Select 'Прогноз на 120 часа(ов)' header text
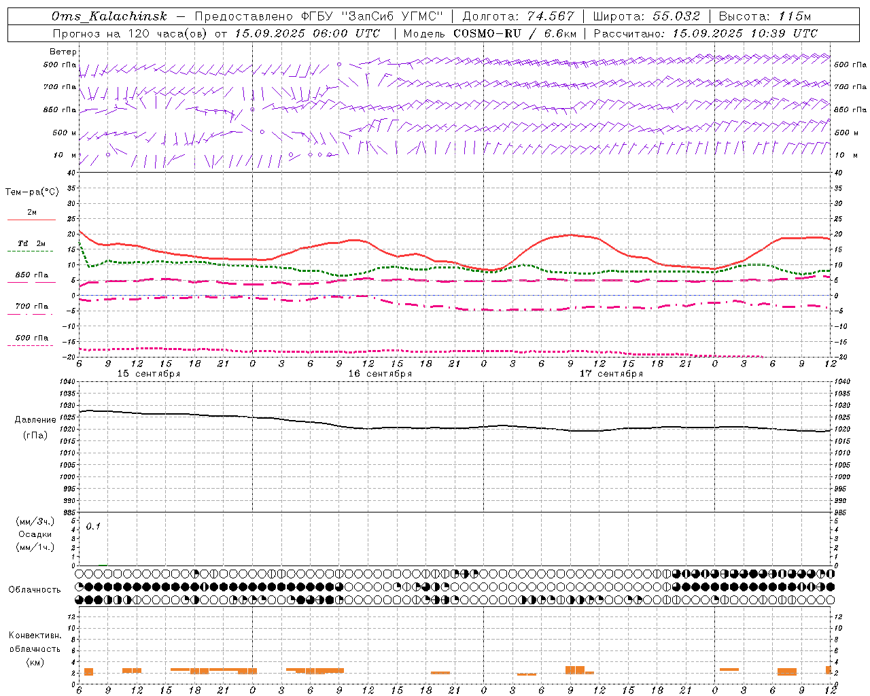Screen dimensions: 870x696 (x=131, y=33)
